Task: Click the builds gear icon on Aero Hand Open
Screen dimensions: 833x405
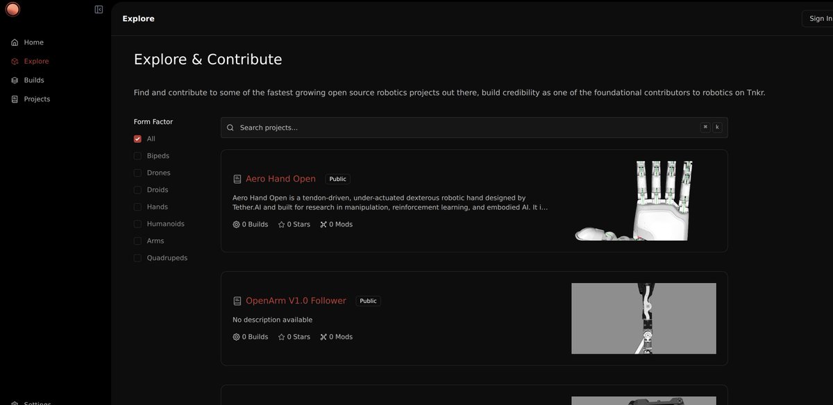Action: point(236,225)
